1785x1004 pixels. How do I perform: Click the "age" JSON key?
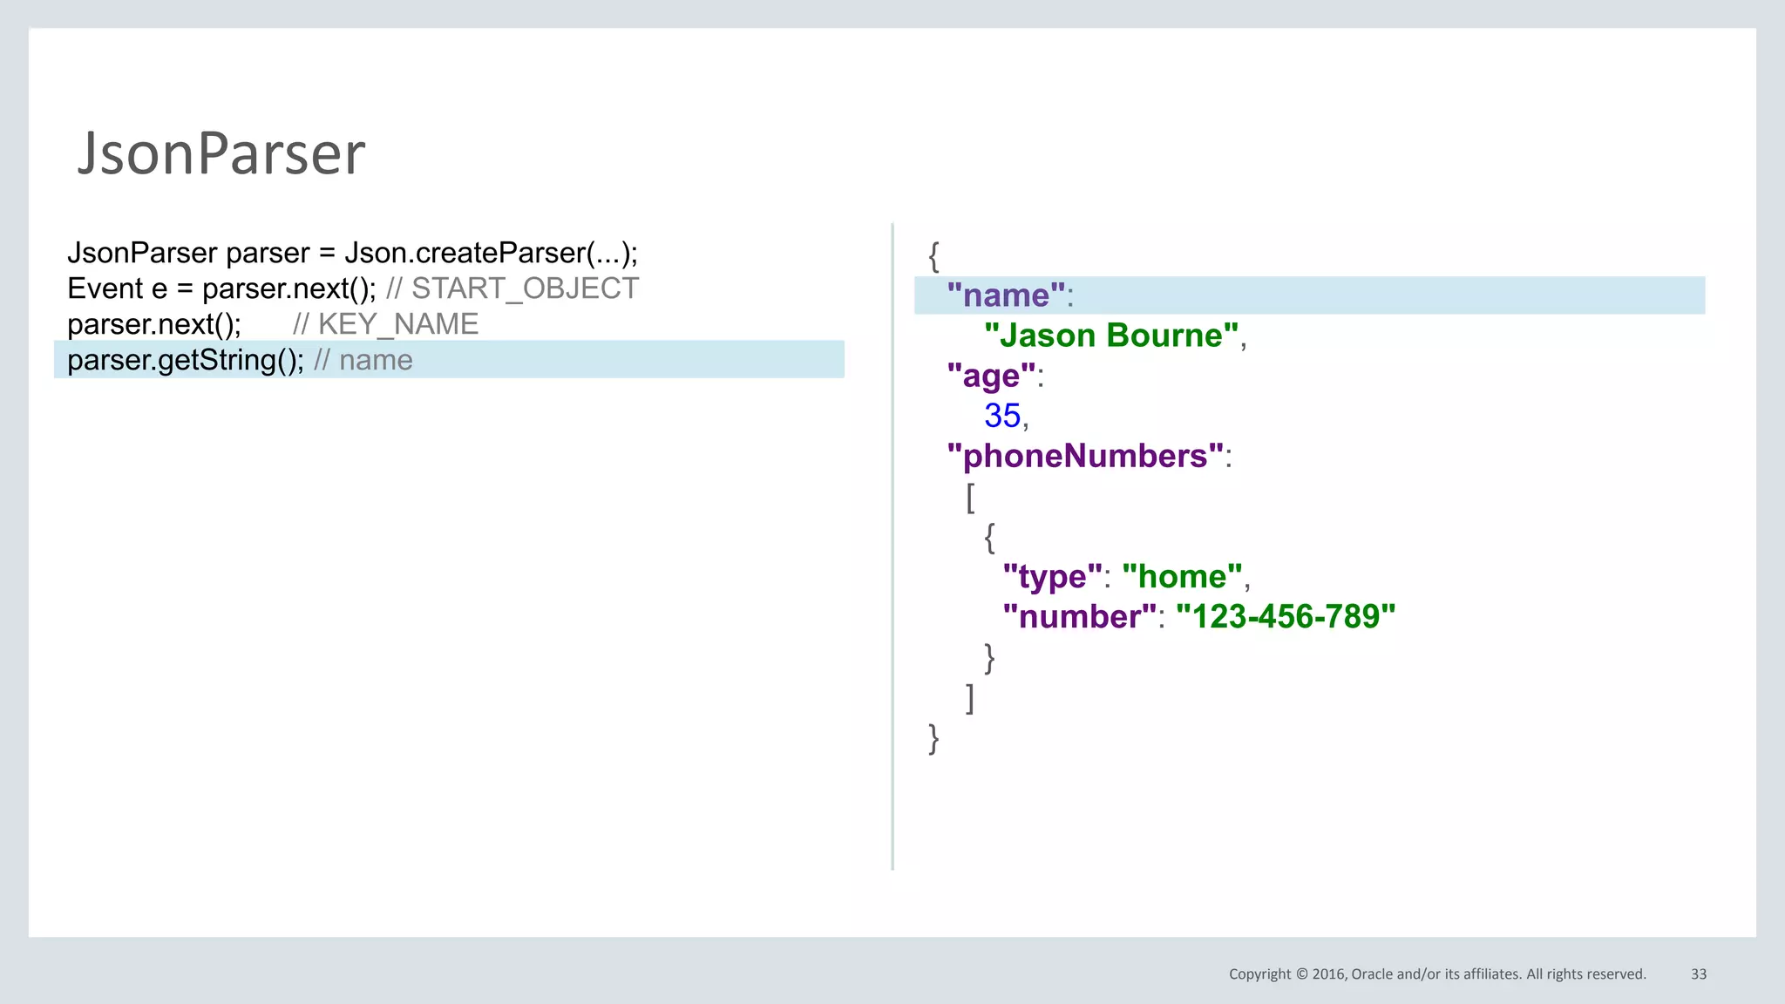click(x=991, y=376)
